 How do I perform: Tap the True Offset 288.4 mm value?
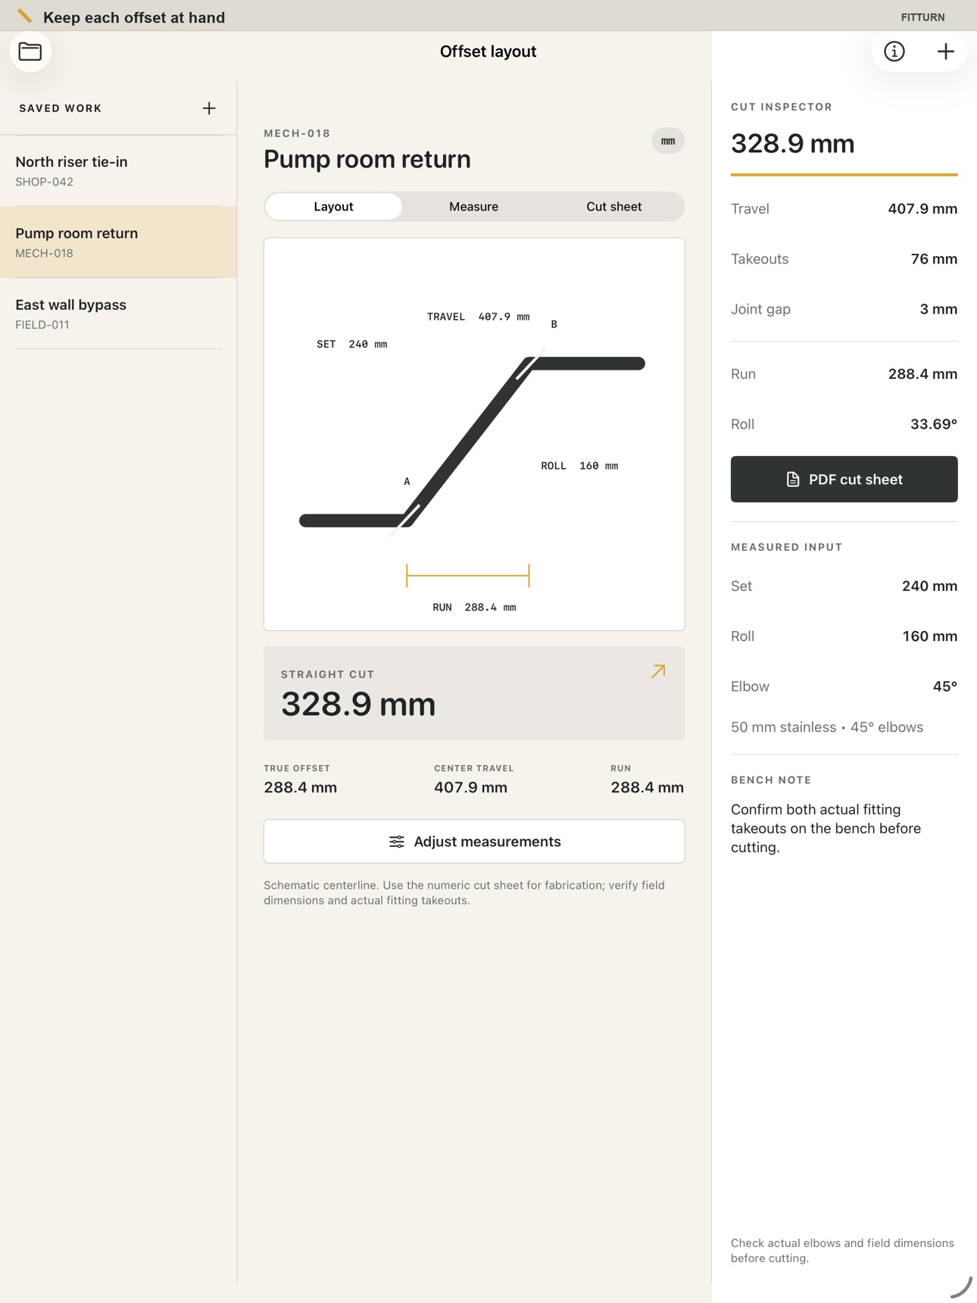[301, 788]
